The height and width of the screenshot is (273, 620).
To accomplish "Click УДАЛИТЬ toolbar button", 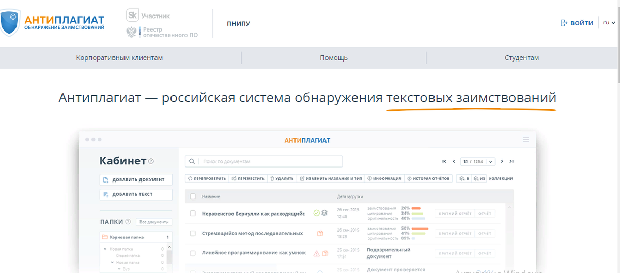I will [x=282, y=178].
